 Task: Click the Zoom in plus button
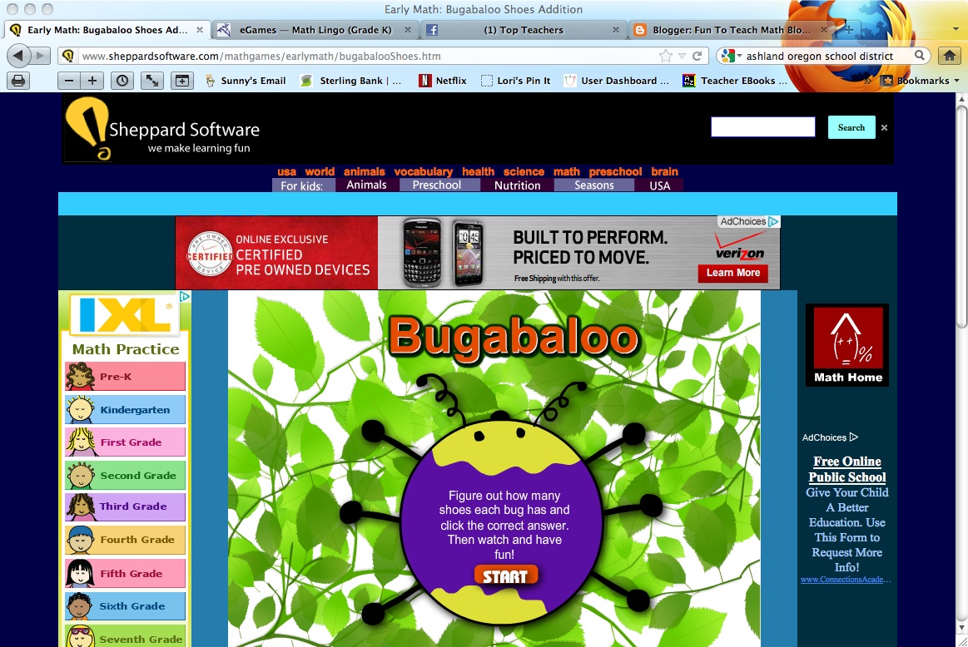point(92,80)
